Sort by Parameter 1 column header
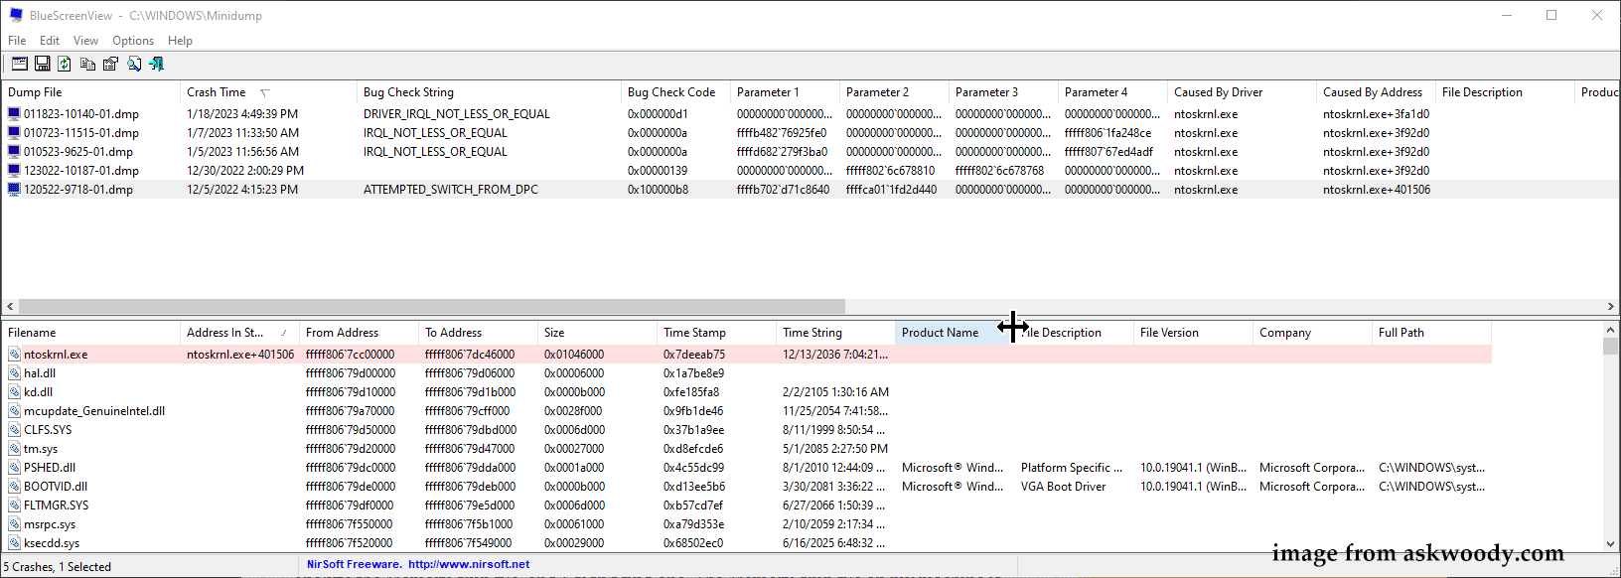This screenshot has width=1621, height=578. pyautogui.click(x=785, y=92)
